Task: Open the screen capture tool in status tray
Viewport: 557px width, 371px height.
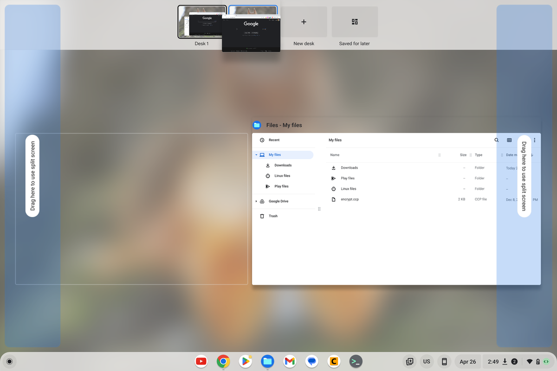Action: click(x=409, y=361)
